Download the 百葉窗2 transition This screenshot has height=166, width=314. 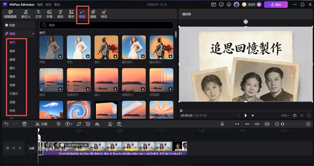171,89
